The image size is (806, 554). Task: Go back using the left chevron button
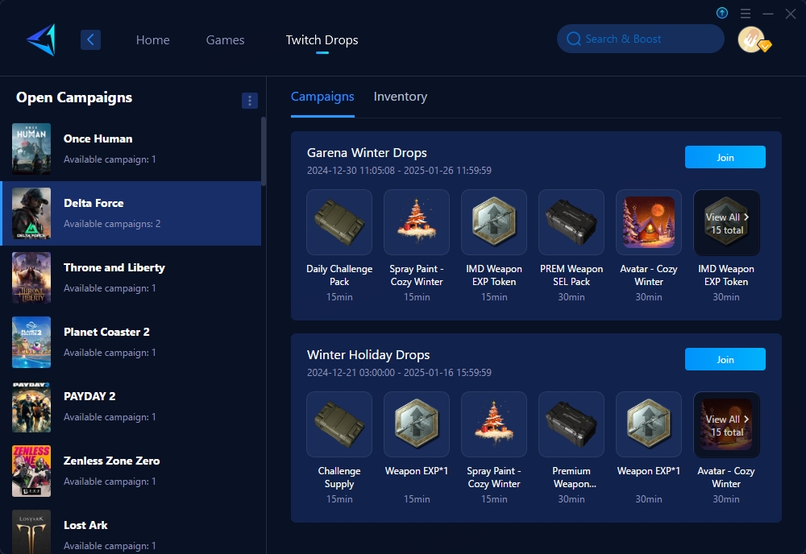coord(90,39)
